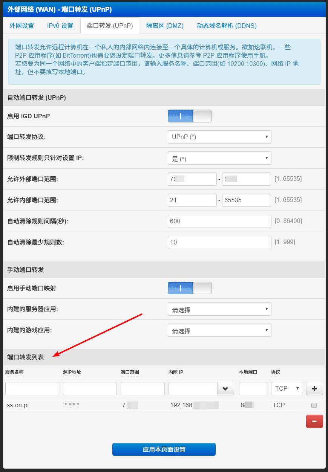Click the 应用本页面设置 button
This screenshot has width=328, height=472.
click(x=164, y=449)
